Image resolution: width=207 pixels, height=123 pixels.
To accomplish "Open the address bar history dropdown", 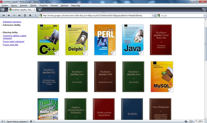I will 153,16.
